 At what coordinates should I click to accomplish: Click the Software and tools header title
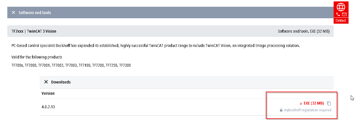tap(35, 13)
